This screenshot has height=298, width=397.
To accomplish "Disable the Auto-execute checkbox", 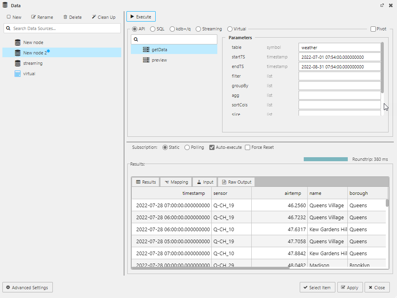I will (212, 147).
